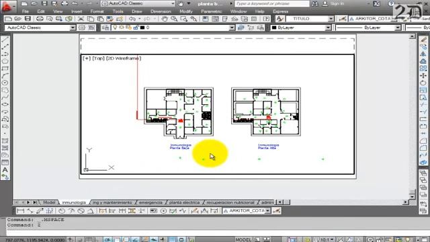Select the Move tool in Modify toolbar
Screen dimensions: 430x242
[423, 75]
